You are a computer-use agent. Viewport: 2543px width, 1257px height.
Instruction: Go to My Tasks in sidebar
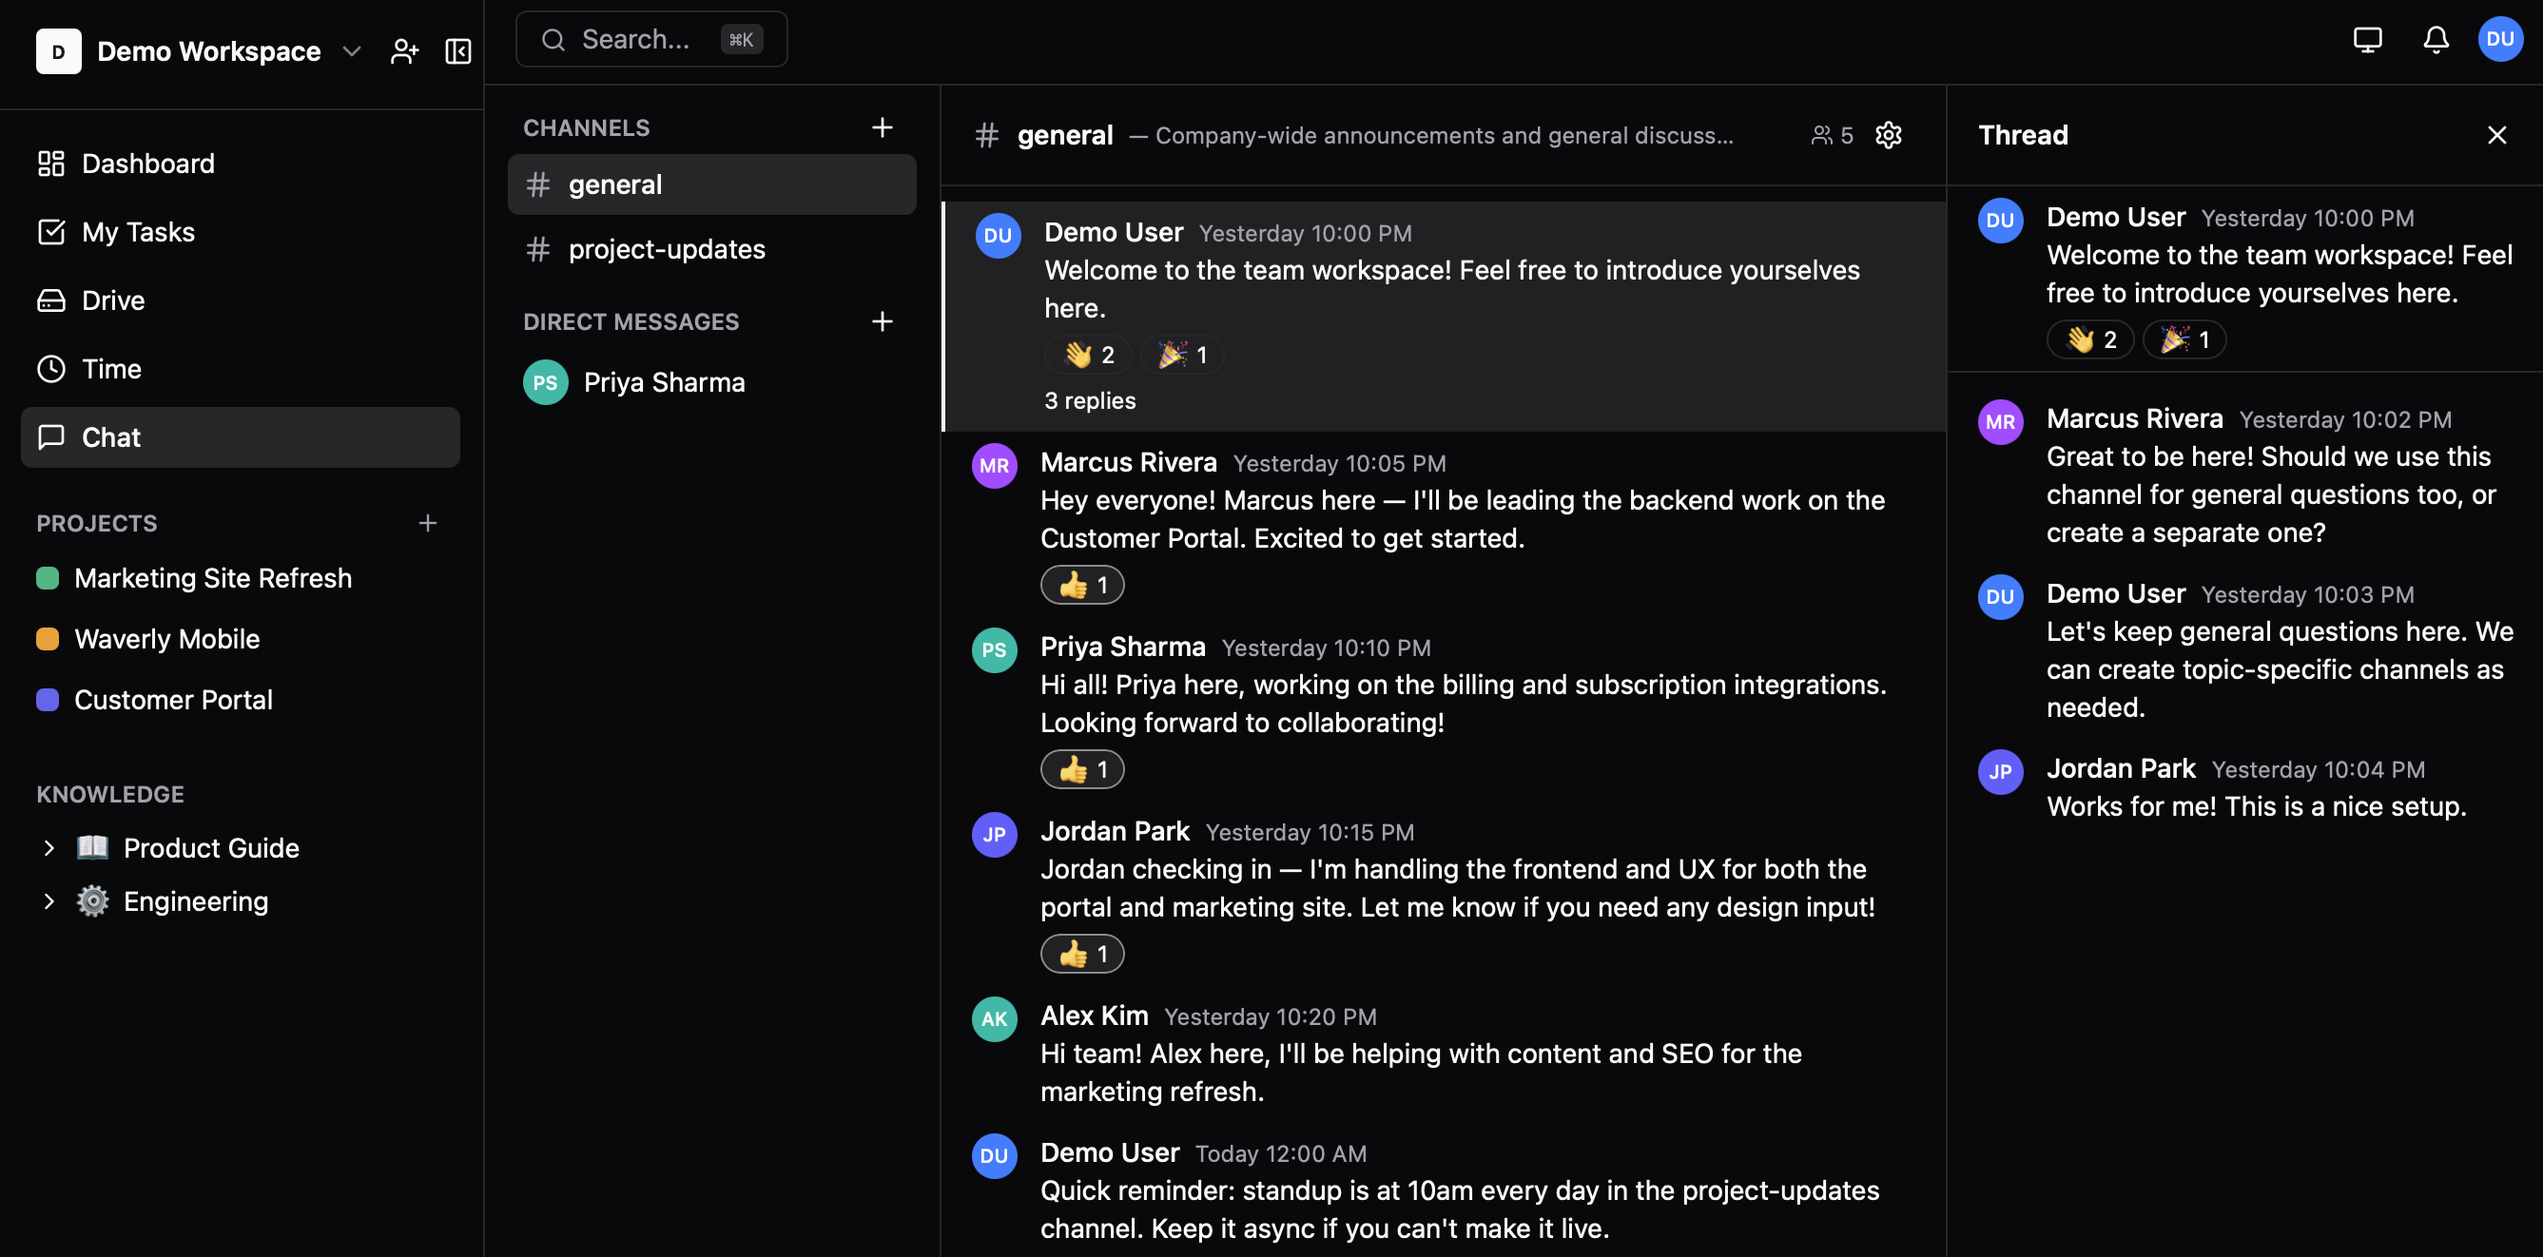point(138,232)
